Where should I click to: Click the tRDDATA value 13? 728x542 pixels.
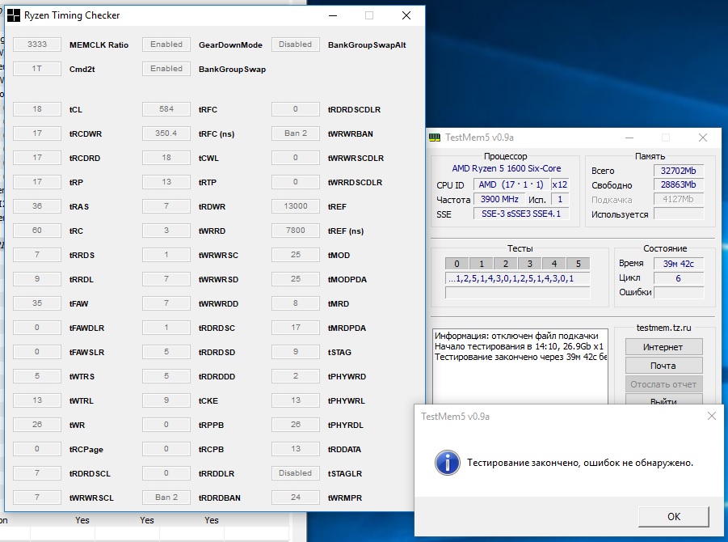295,449
